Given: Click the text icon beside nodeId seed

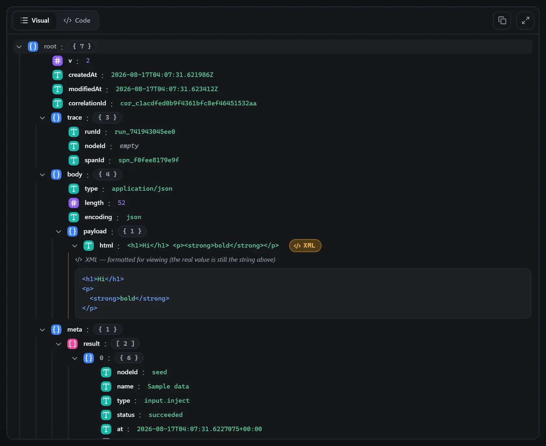Looking at the screenshot, I should click(x=106, y=372).
